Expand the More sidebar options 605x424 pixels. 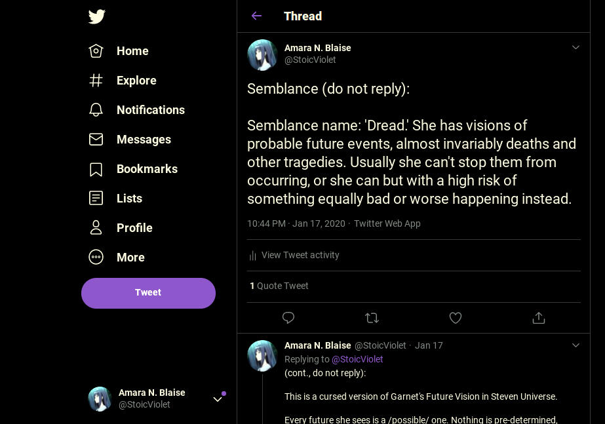pos(130,258)
